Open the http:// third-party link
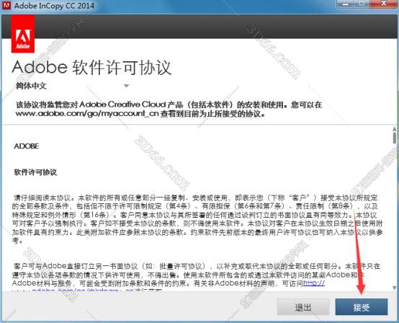The height and width of the screenshot is (323, 399). coord(314,283)
